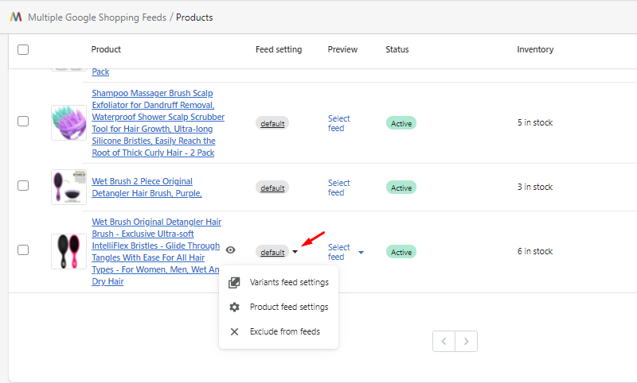Image resolution: width=637 pixels, height=383 pixels.
Task: Click the Feed setting column header
Action: 279,49
